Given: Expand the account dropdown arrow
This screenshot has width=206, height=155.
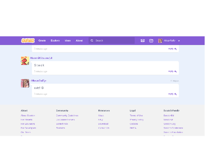Looking at the screenshot, I should click(x=179, y=41).
